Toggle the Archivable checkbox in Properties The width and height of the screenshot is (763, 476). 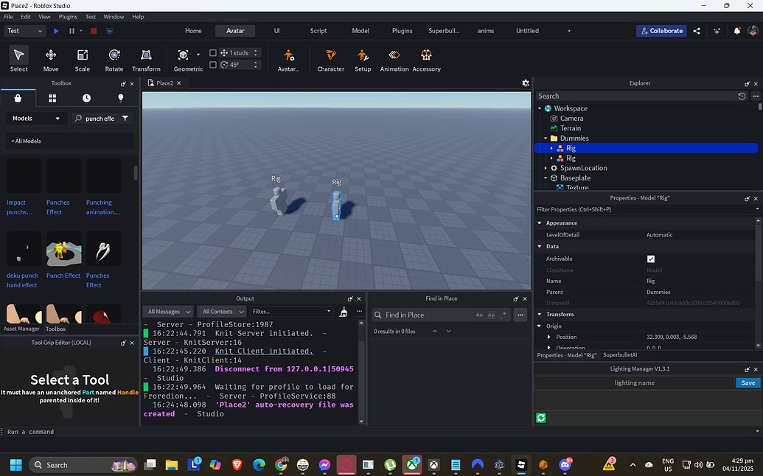pos(651,259)
